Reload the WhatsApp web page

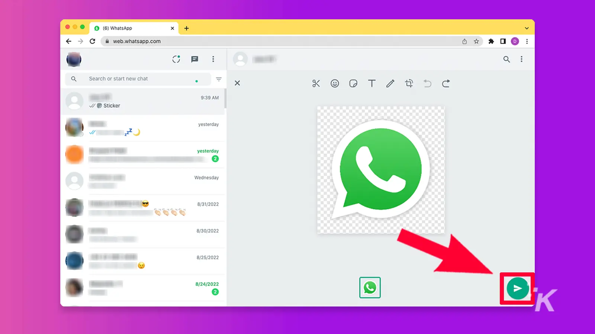tap(93, 41)
